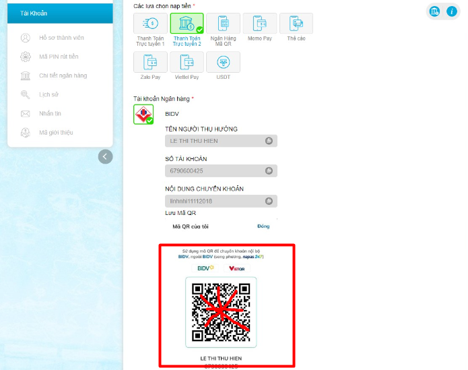Choose Ngân Hàng Mã QR deposit method
468x370 pixels.
(224, 24)
